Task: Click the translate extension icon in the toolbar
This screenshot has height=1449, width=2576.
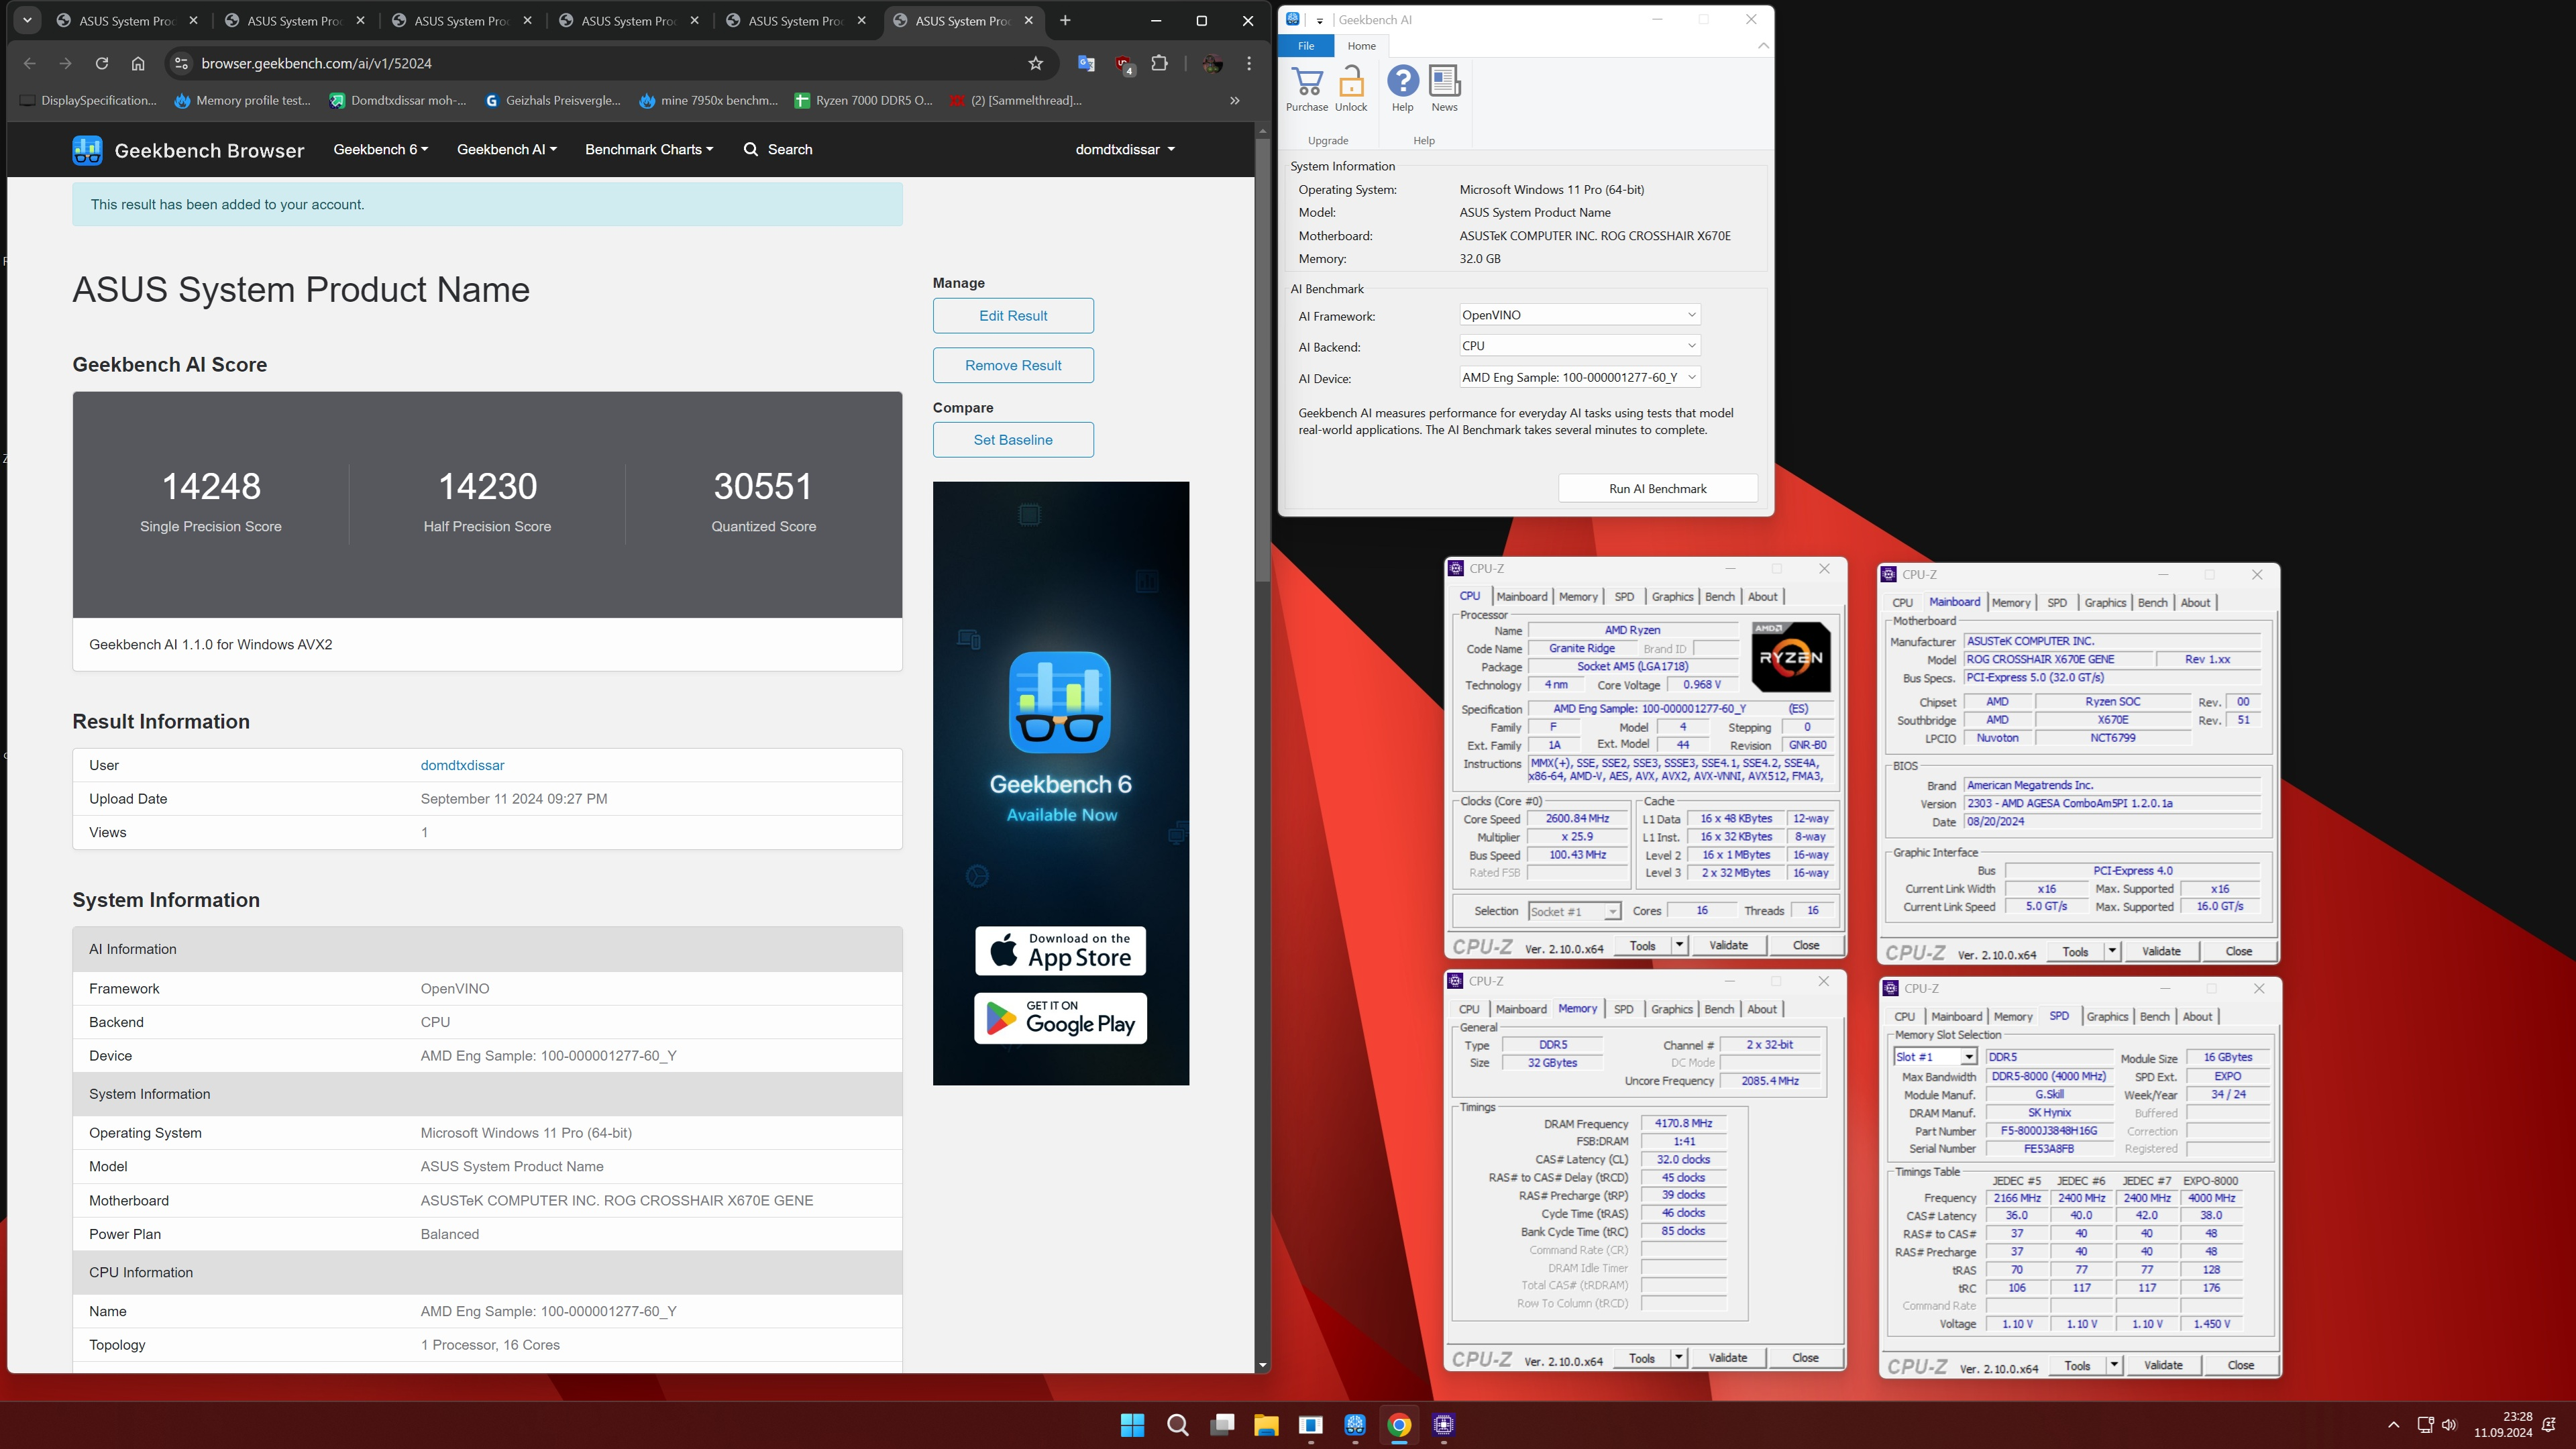Action: tap(1086, 63)
